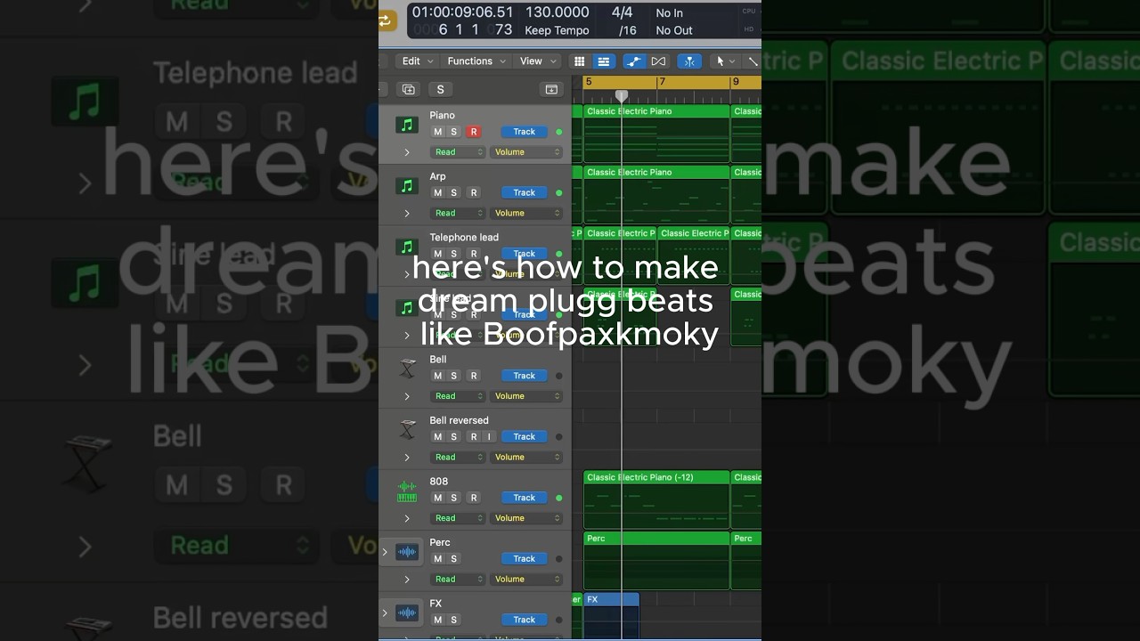The height and width of the screenshot is (641, 1140).
Task: Toggle the yellow Cycle mode button
Action: [387, 20]
